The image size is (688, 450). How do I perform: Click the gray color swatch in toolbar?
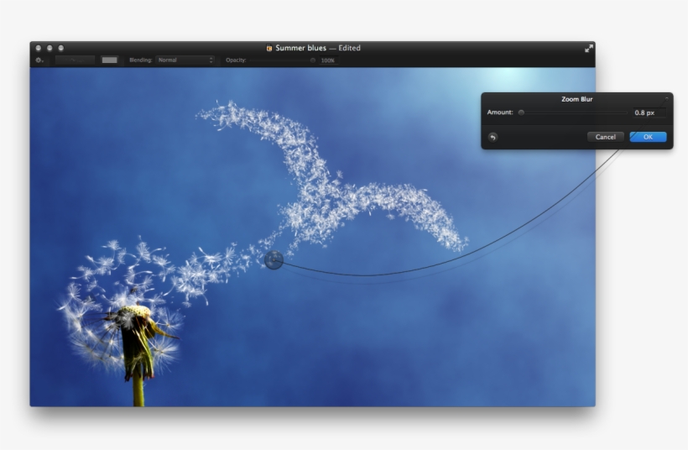109,60
